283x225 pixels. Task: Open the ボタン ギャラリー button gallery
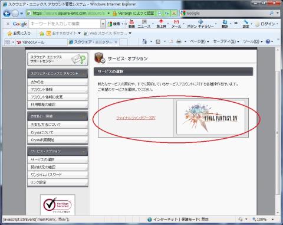(x=200, y=24)
